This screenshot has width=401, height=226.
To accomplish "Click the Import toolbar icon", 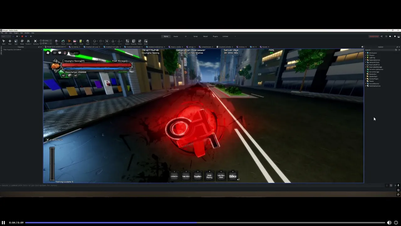I will tap(87, 42).
